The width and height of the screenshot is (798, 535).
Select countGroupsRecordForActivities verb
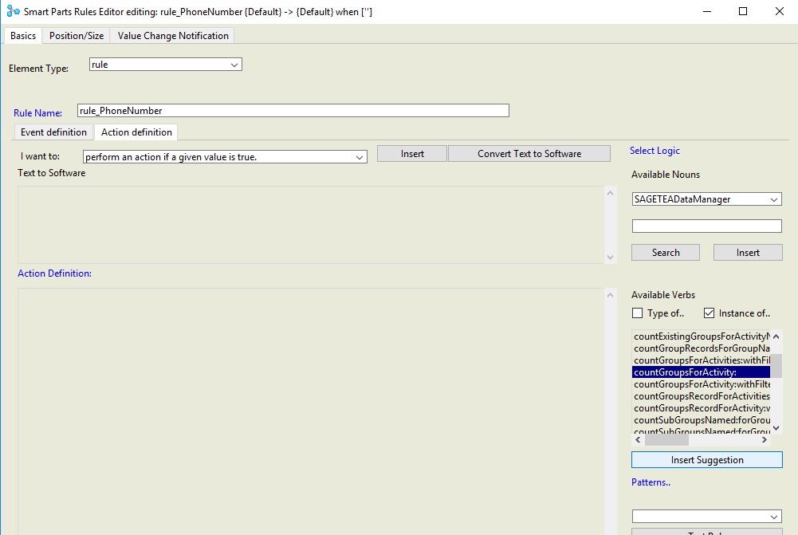[x=702, y=396]
